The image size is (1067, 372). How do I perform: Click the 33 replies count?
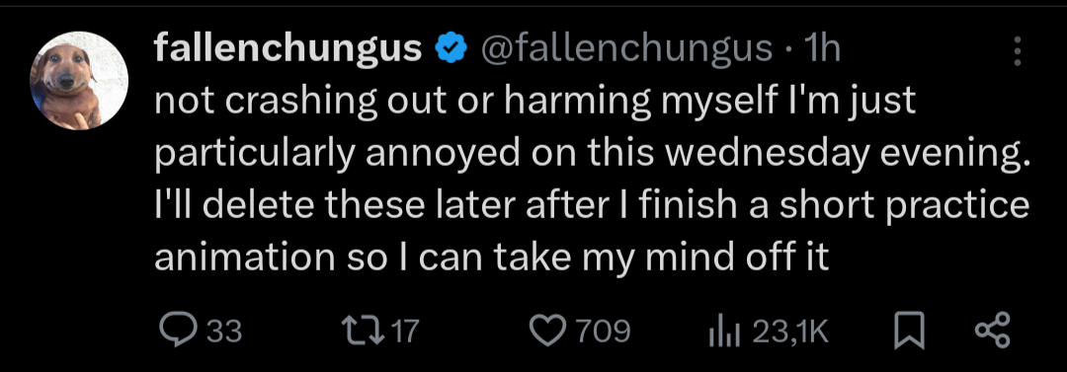224,332
